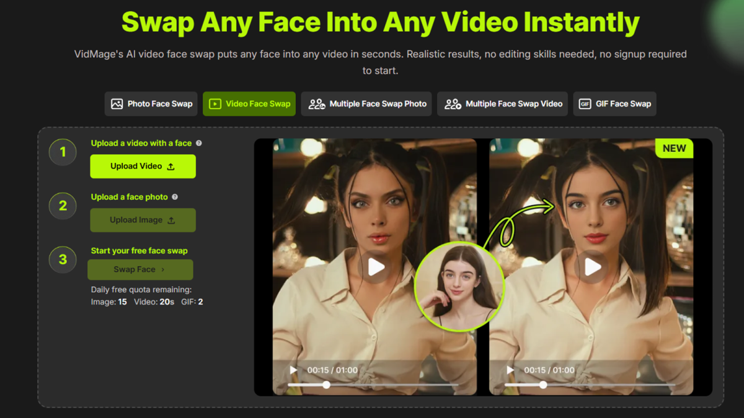The image size is (744, 418).
Task: Open the Photo Face Swap tab
Action: tap(152, 104)
